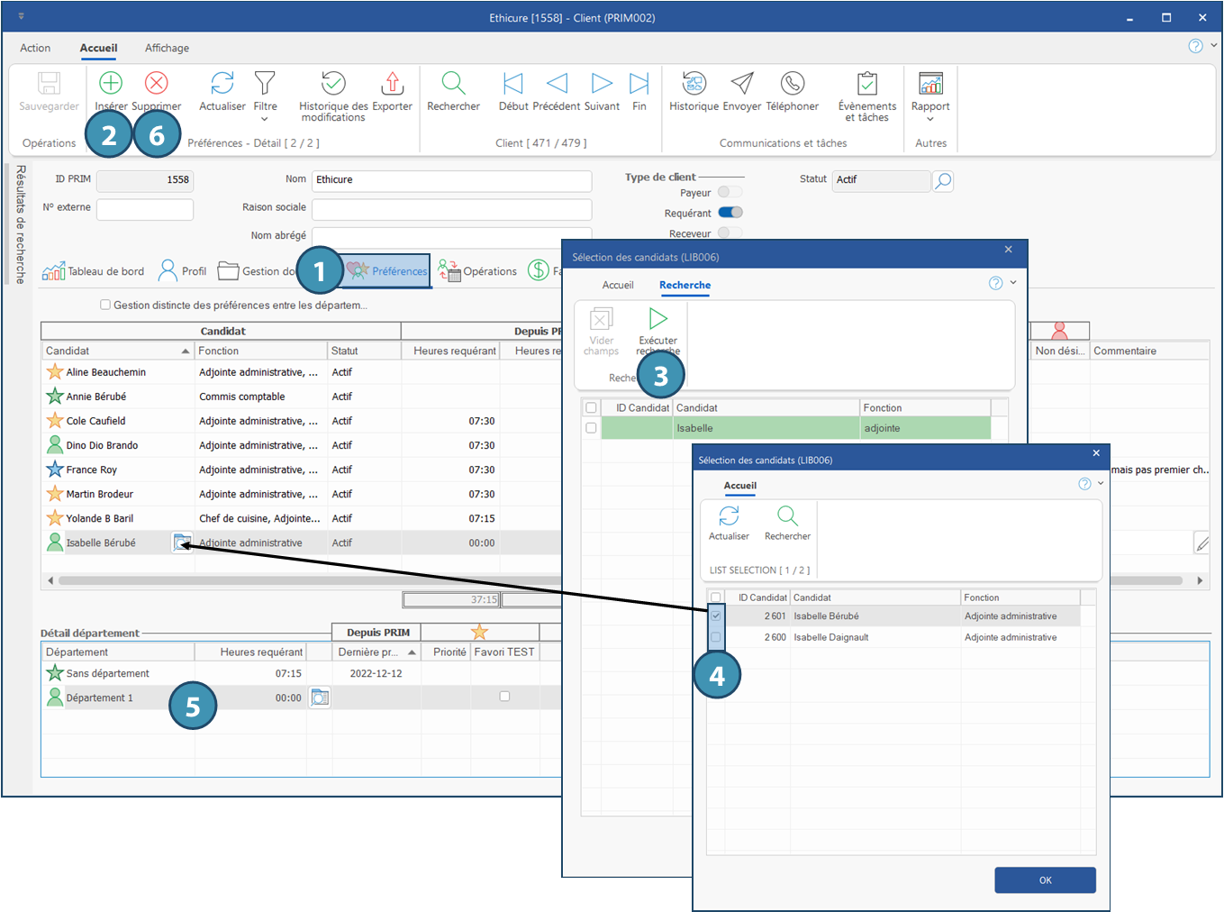Open Évènements et tâches
Image resolution: width=1224 pixels, height=912 pixels.
(x=866, y=85)
